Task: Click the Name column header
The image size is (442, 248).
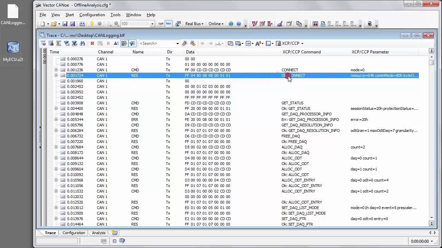Action: (x=148, y=52)
